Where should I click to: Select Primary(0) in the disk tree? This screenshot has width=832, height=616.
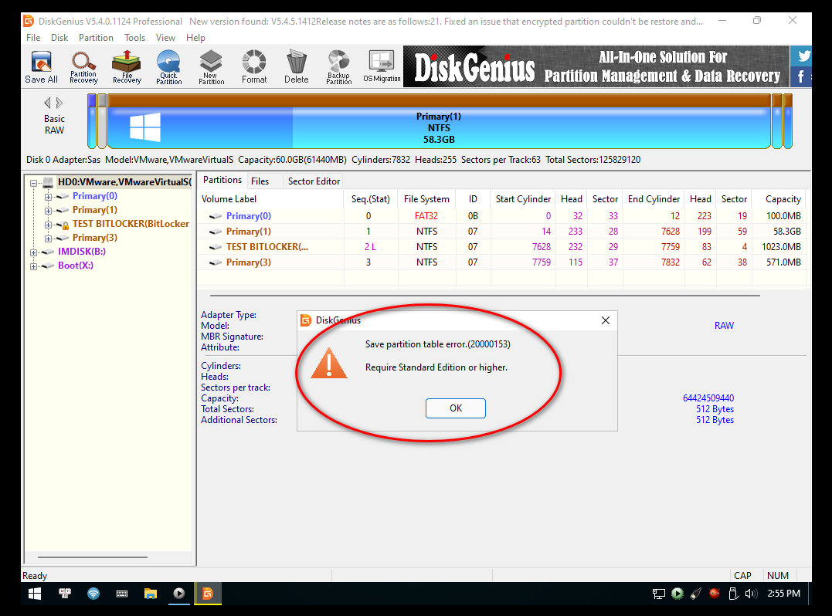pyautogui.click(x=95, y=196)
